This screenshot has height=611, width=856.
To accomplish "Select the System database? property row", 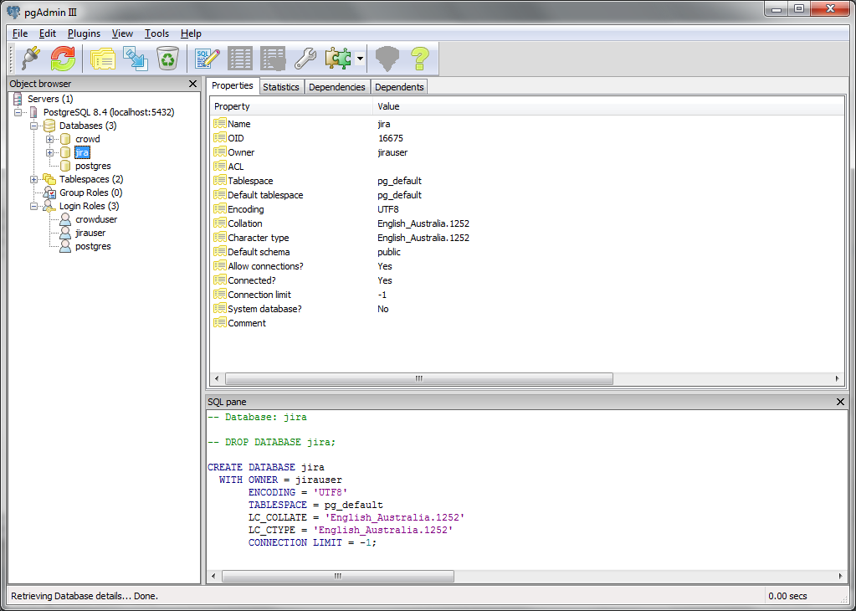I will [x=527, y=309].
